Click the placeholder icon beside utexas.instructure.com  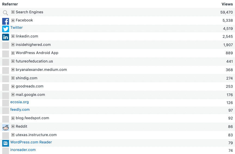tap(5, 136)
